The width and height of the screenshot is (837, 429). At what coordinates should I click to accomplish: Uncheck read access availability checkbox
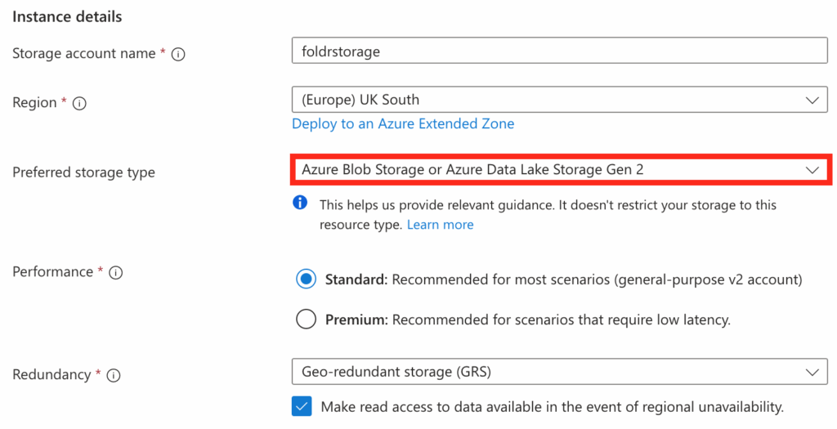click(x=302, y=406)
